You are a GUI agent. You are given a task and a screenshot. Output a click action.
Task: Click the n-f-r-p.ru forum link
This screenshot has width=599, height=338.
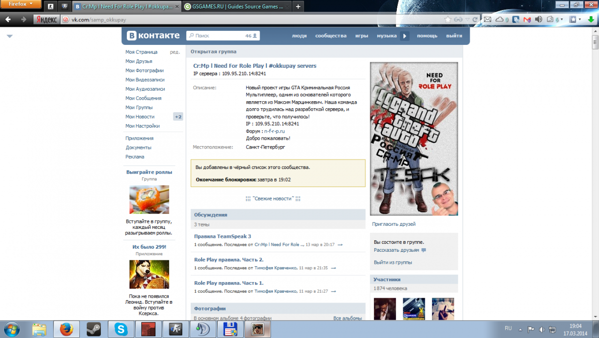pyautogui.click(x=275, y=131)
